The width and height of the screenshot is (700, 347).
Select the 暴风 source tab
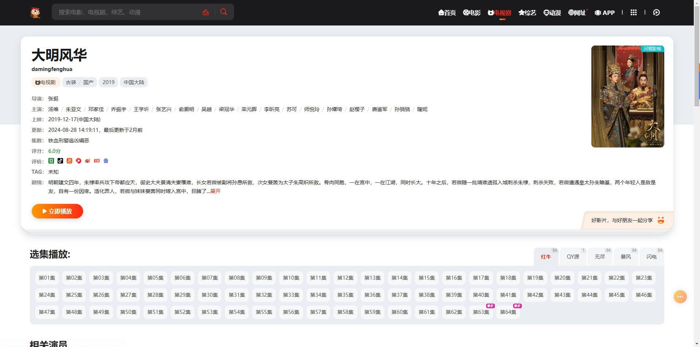[626, 257]
